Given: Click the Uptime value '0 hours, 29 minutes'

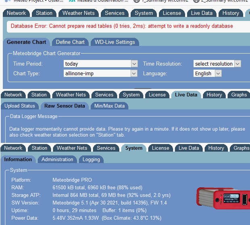Looking at the screenshot, I should tap(74, 211).
